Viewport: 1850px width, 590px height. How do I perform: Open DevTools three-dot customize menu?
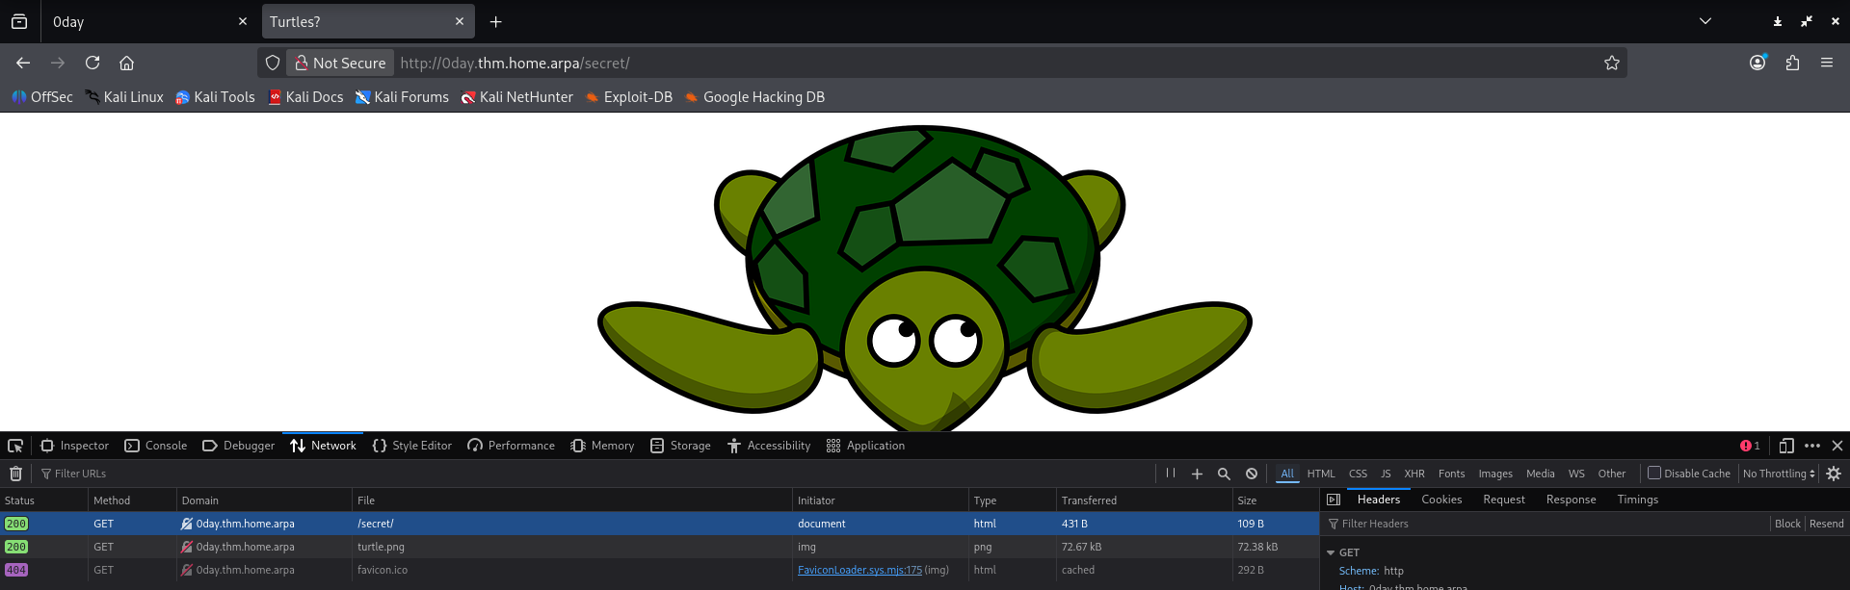point(1811,446)
